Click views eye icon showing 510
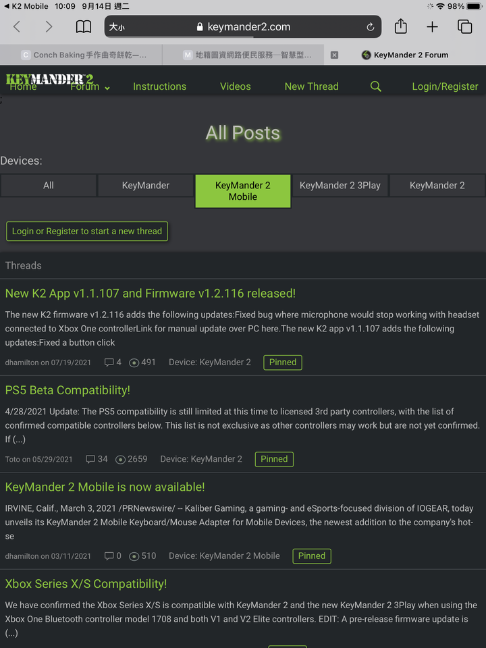The width and height of the screenshot is (486, 648). point(134,556)
